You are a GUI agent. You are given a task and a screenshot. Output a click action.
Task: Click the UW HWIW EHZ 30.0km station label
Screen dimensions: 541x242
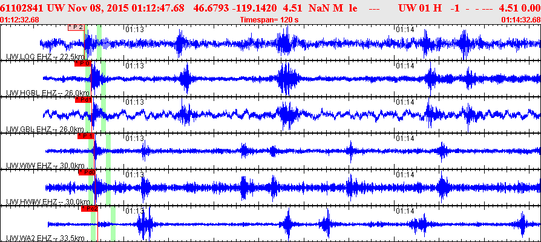[x=45, y=201]
